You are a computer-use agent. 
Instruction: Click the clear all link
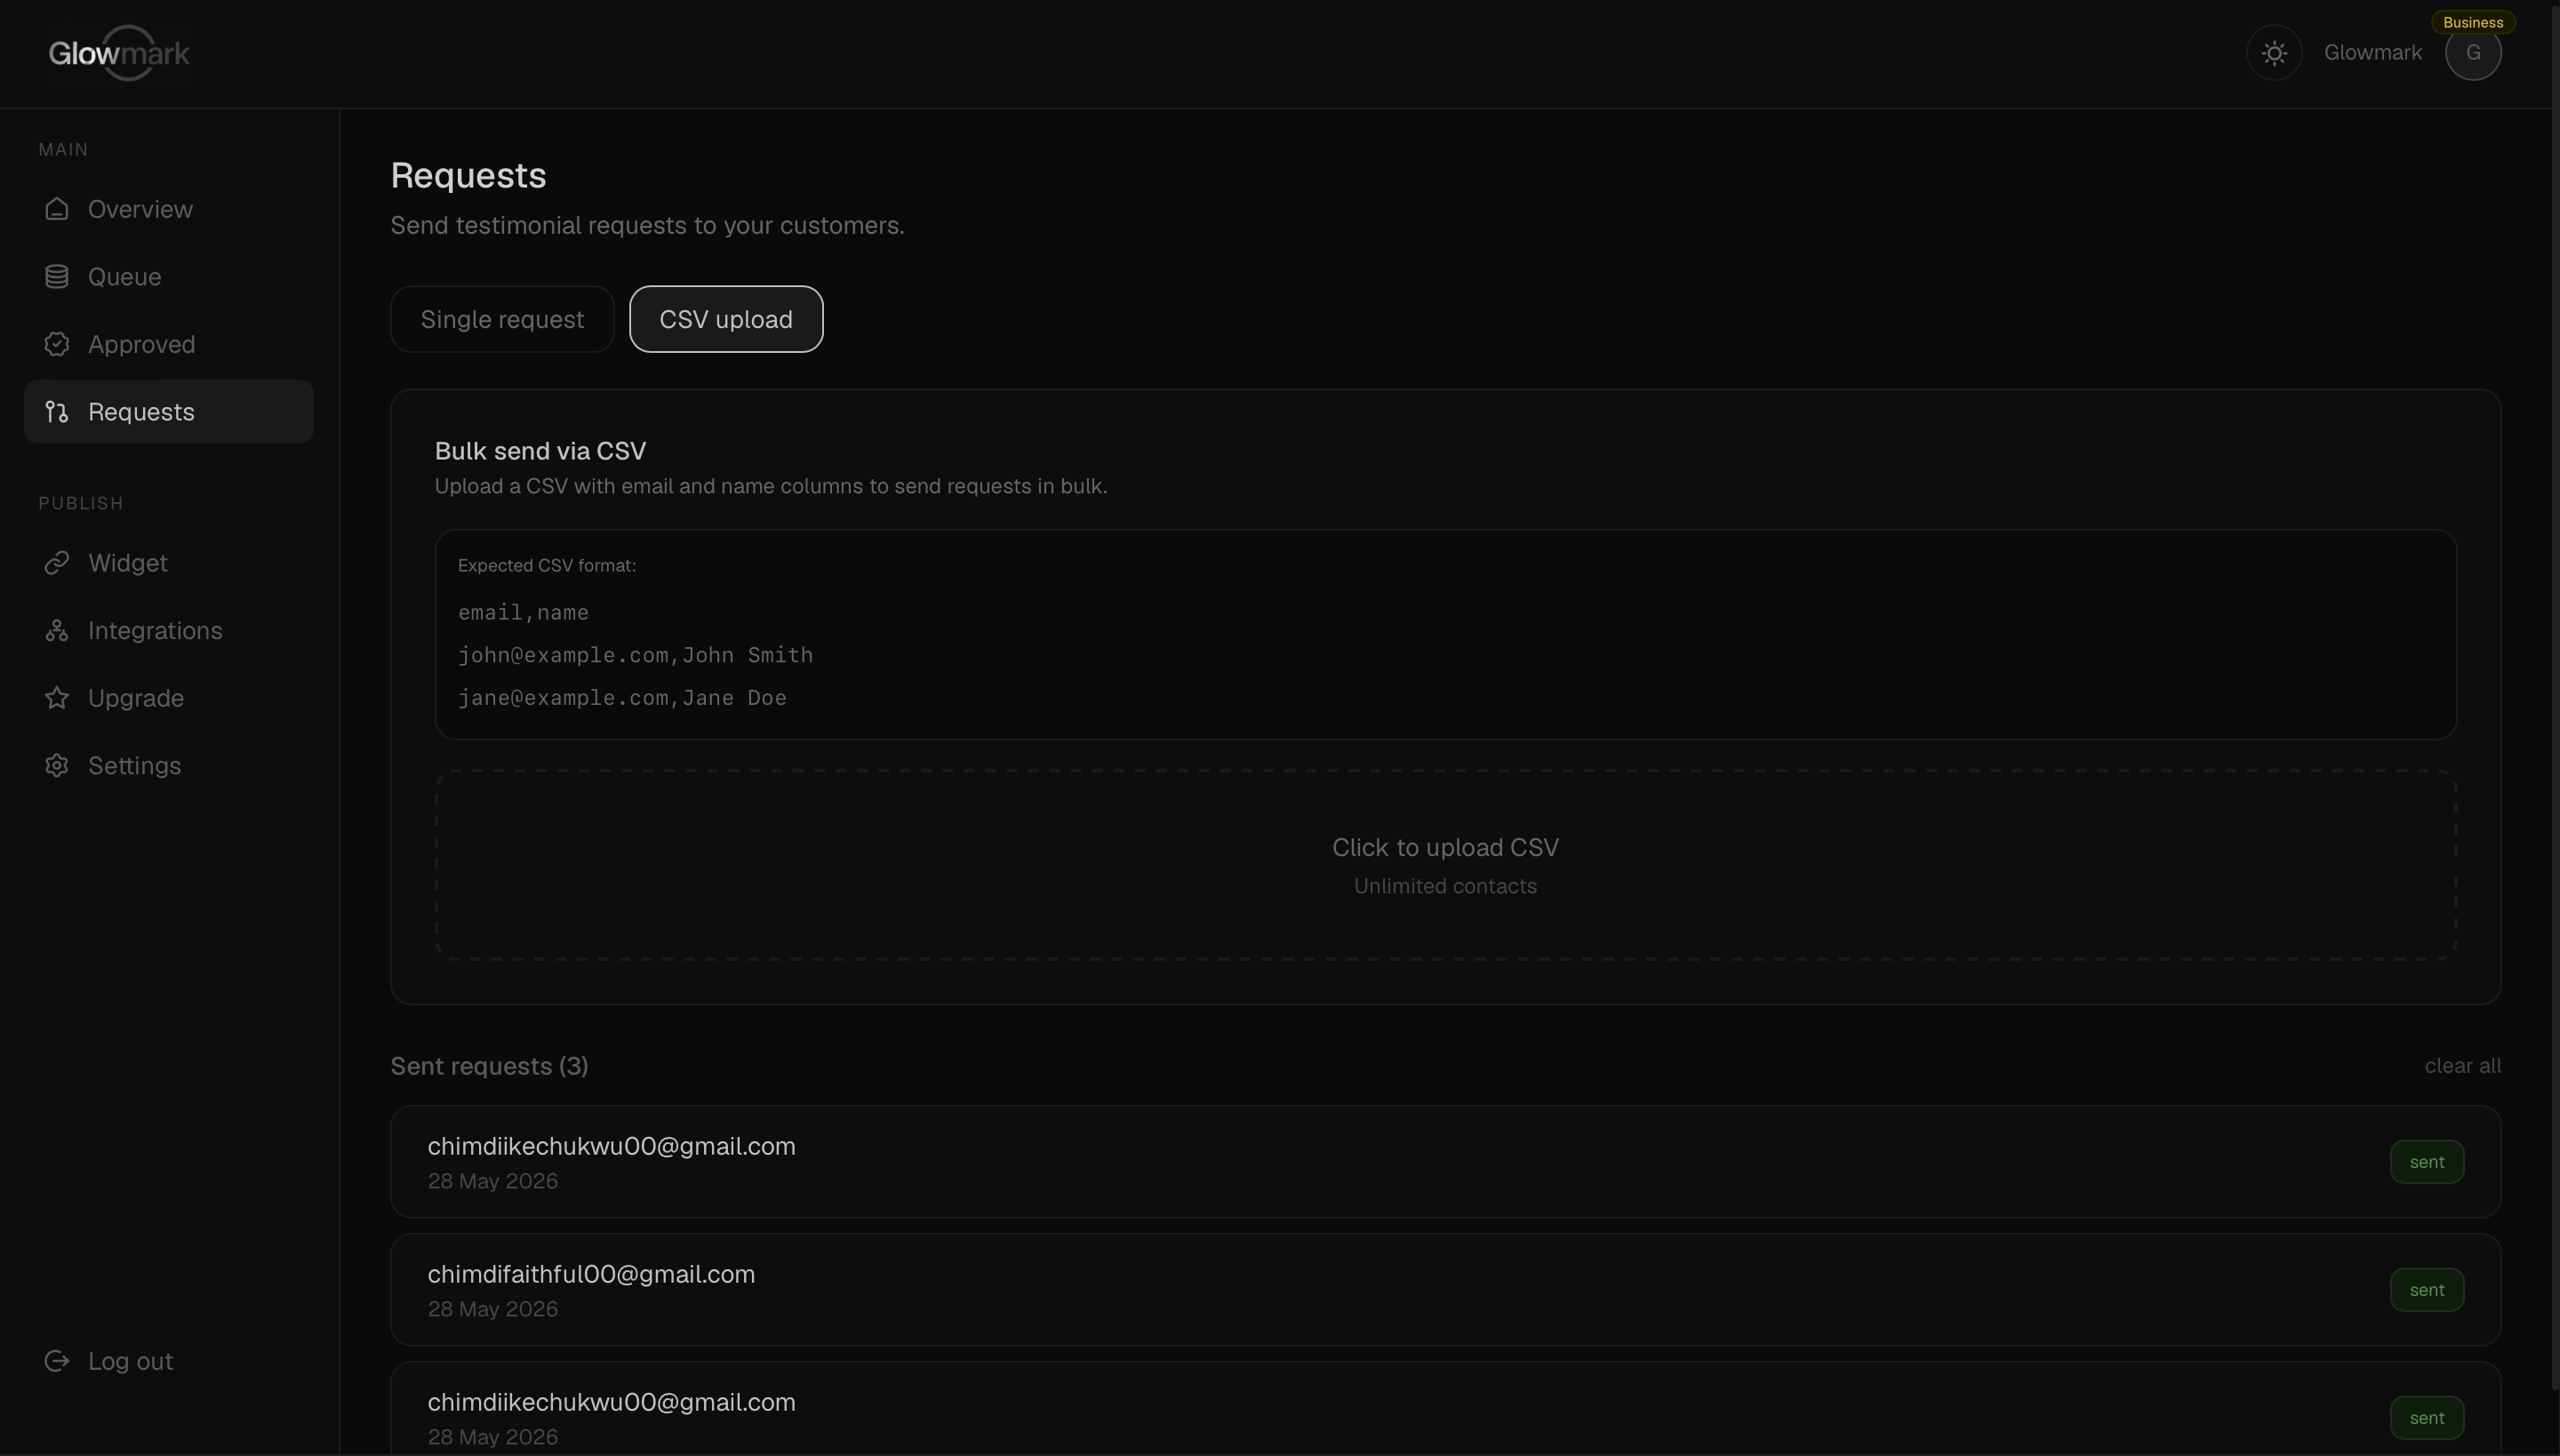(x=2463, y=1066)
